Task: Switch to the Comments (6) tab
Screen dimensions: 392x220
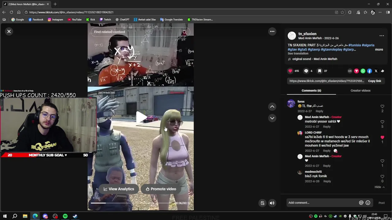Action: coord(311,90)
